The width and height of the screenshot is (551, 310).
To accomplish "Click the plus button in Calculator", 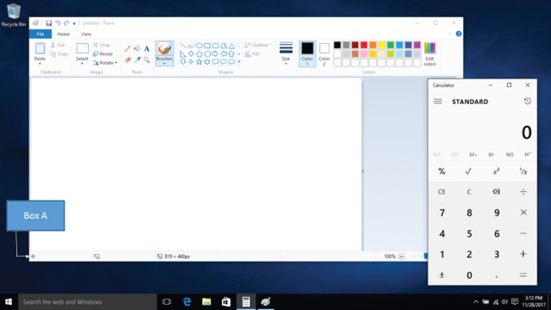I will click(x=523, y=254).
